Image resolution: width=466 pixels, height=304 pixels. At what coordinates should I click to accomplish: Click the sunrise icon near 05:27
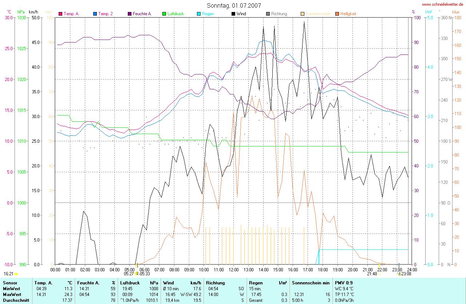click(x=137, y=273)
